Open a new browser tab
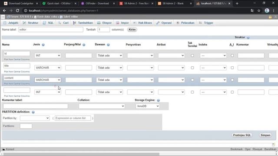The image size is (278, 156). pyautogui.click(x=237, y=3)
